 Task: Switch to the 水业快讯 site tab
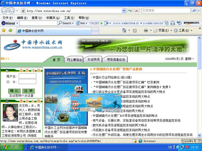click(93, 59)
